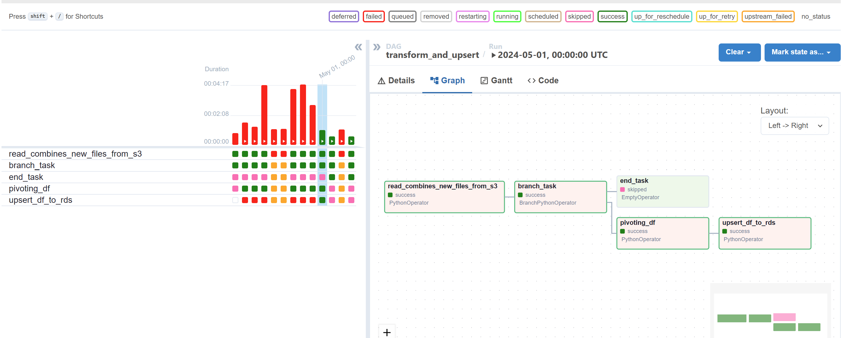Switch to the Gantt tab
This screenshot has height=338, width=841.
click(496, 80)
